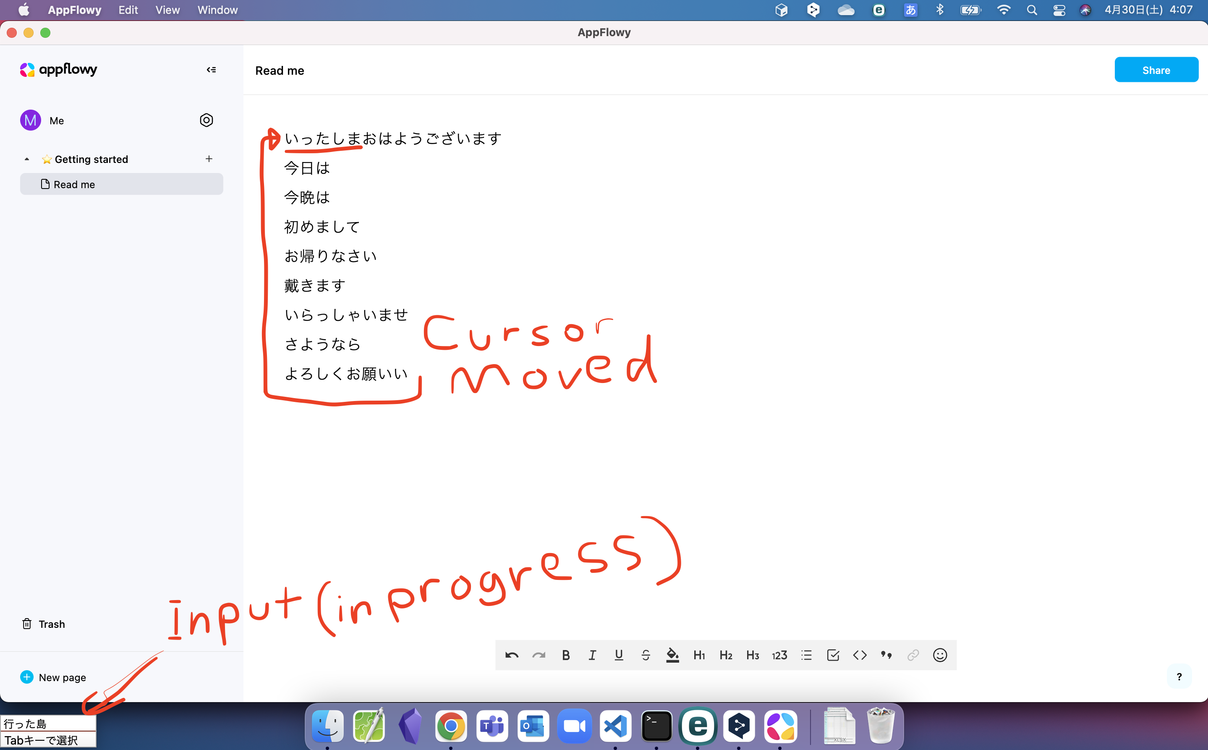Screen dimensions: 1208x750
Task: Apply Heading 2 formatting
Action: 725,655
